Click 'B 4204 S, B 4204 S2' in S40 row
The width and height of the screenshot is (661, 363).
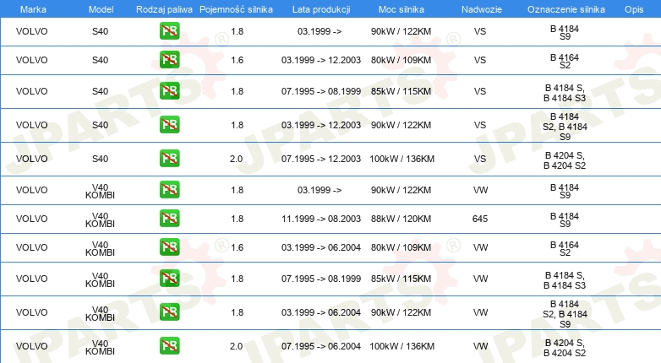pos(565,160)
